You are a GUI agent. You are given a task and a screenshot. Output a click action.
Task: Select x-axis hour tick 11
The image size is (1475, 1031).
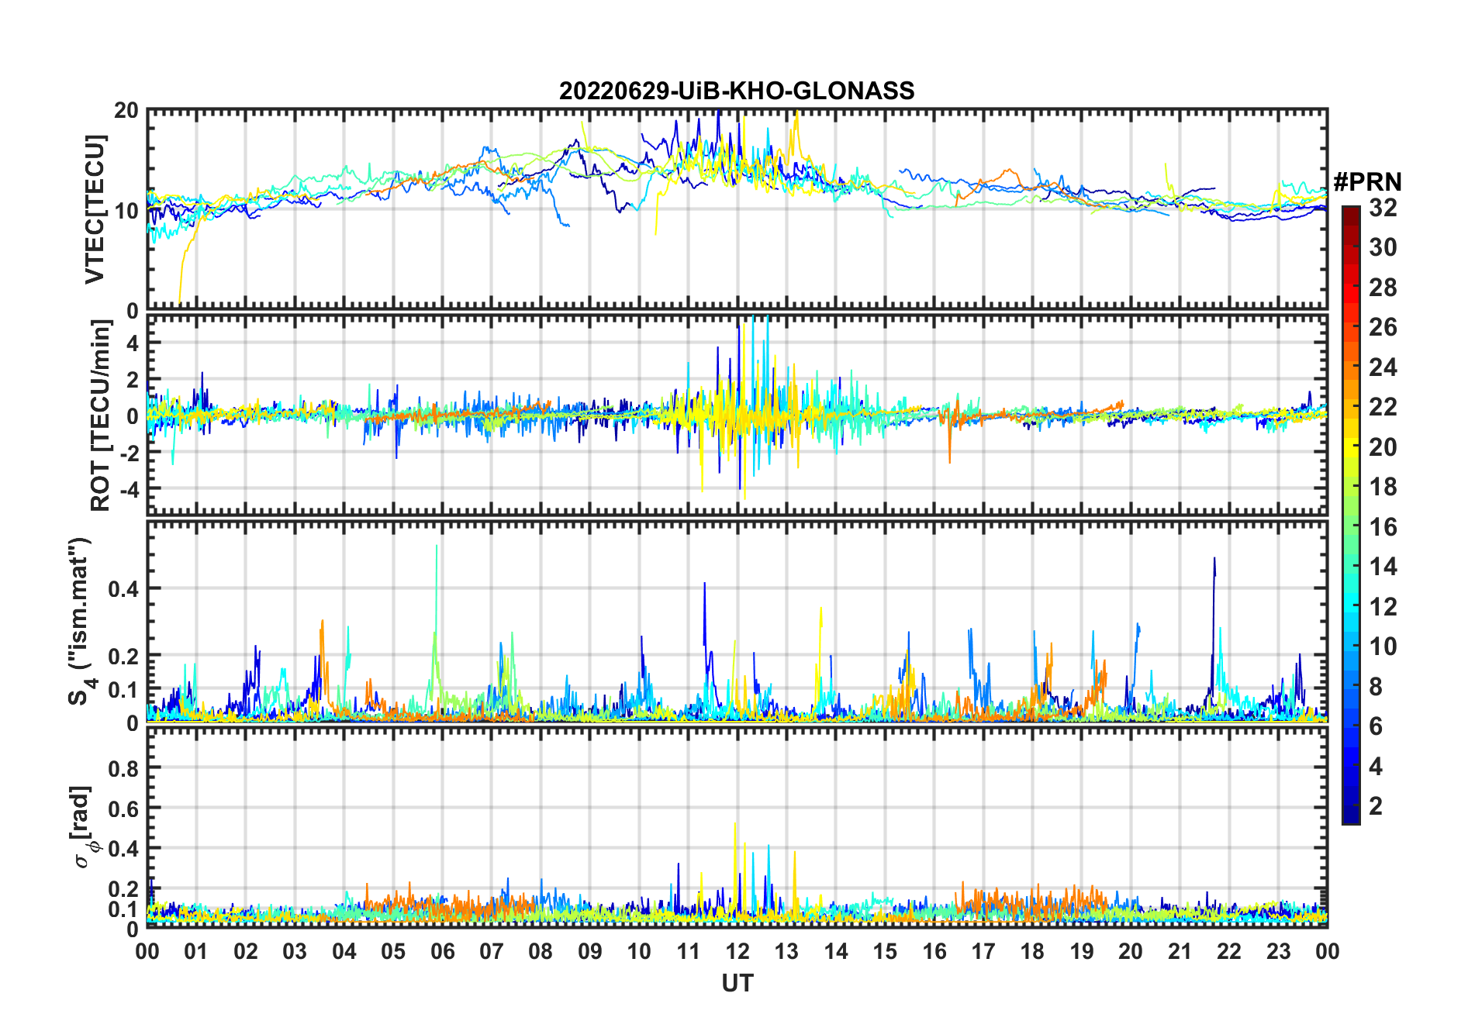point(688,951)
